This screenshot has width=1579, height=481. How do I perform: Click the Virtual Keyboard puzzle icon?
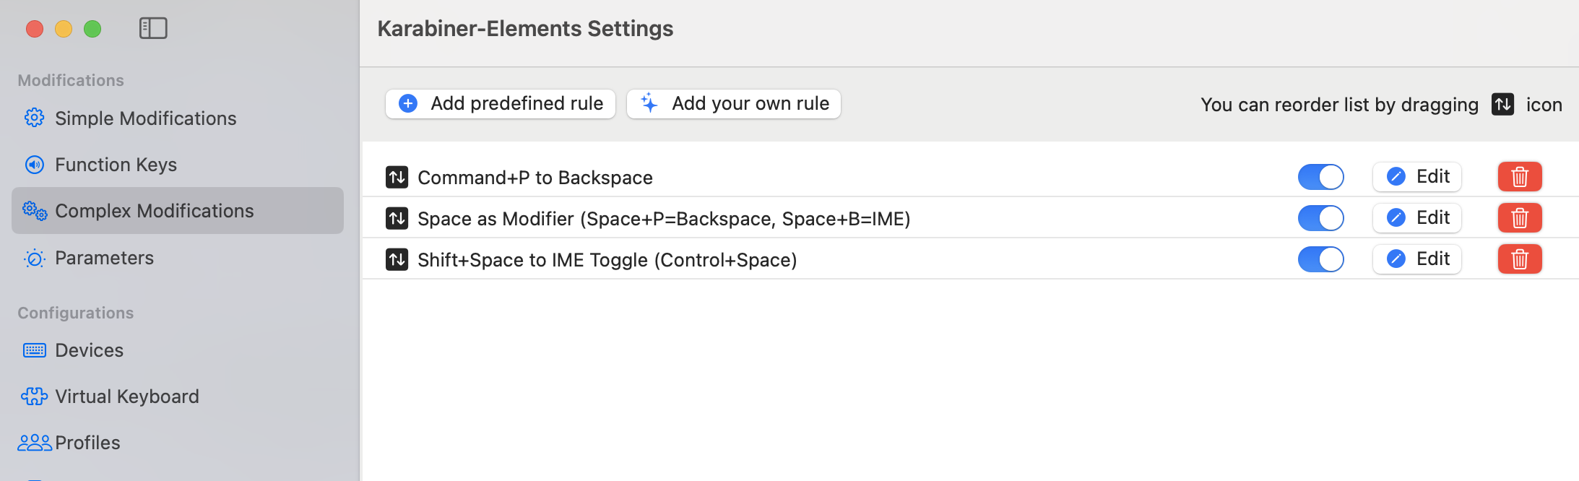pyautogui.click(x=34, y=396)
